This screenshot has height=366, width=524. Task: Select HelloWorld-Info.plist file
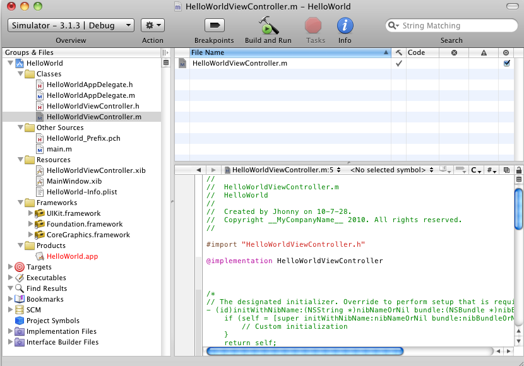click(82, 192)
